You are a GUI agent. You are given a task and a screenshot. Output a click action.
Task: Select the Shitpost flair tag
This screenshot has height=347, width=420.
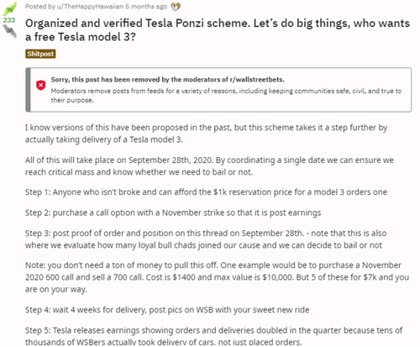pyautogui.click(x=40, y=54)
